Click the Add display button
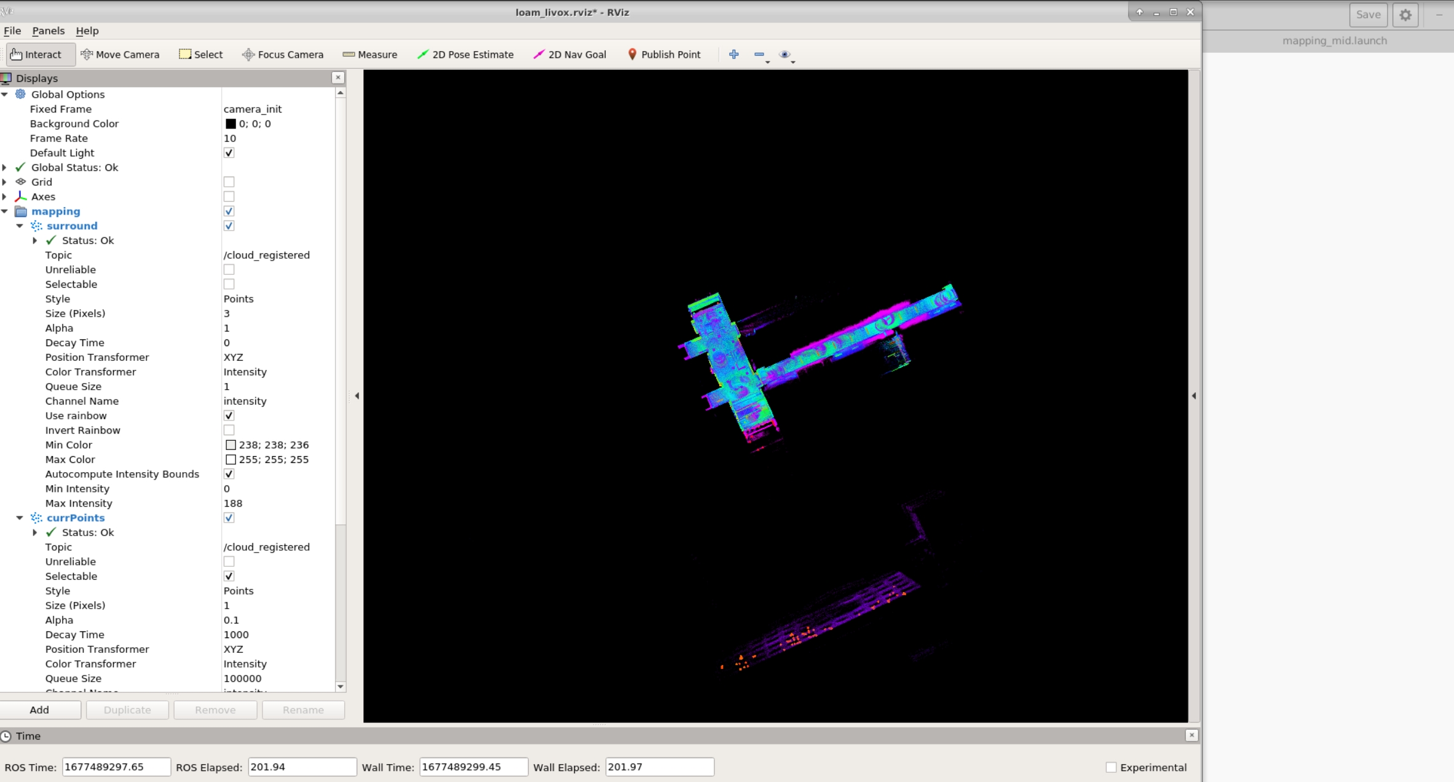1454x782 pixels. pyautogui.click(x=39, y=709)
